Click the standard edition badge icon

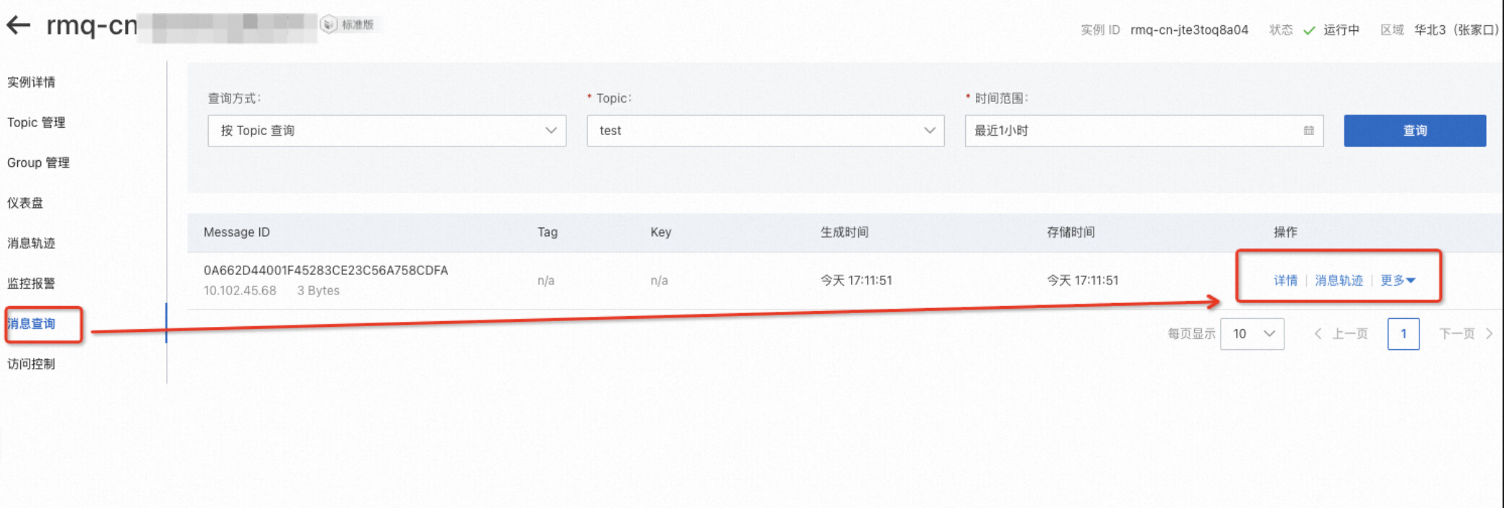329,25
